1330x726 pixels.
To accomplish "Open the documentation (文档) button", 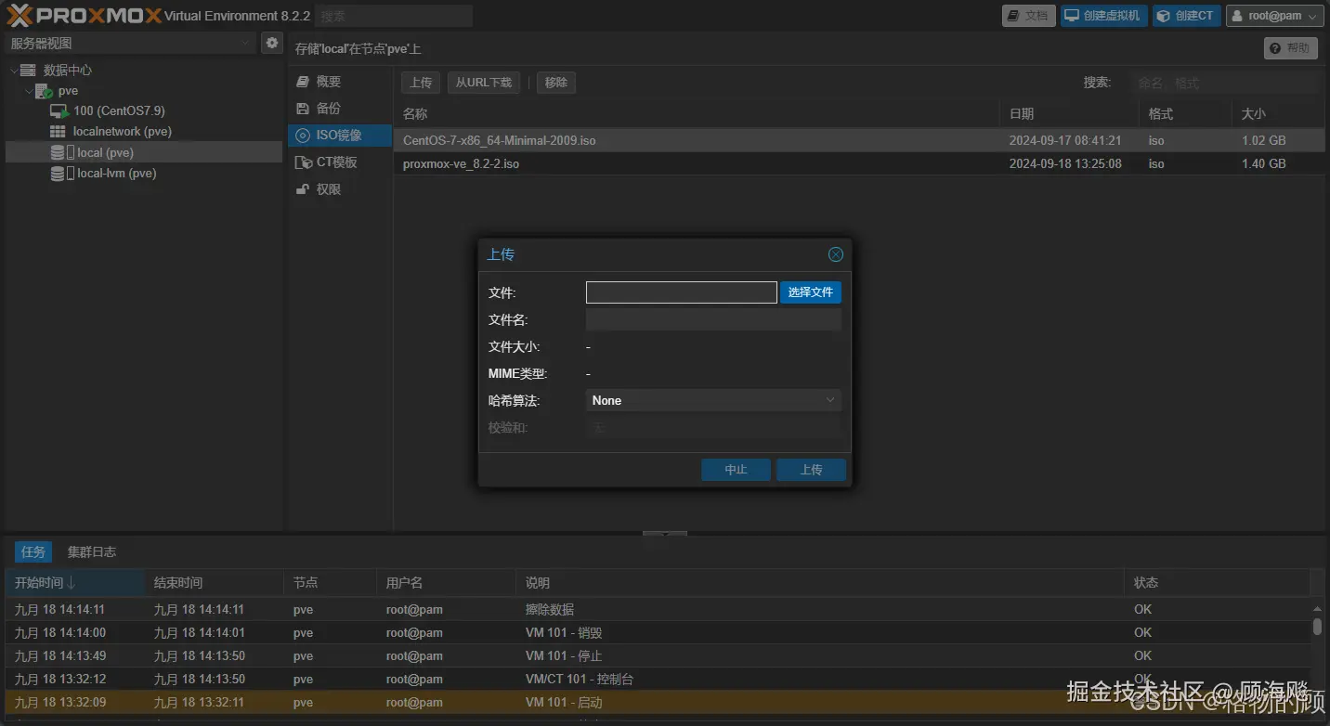I will 1029,16.
